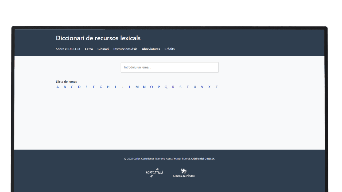Open Crèdits del DIRELEX footer link
This screenshot has width=342, height=192.
(x=203, y=159)
